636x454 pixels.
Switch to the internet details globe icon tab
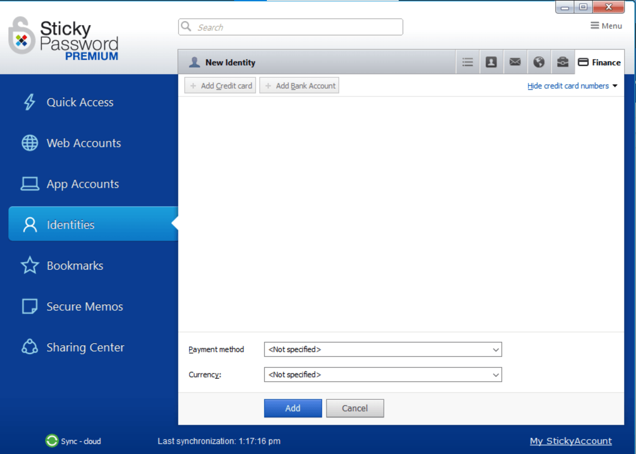coord(539,62)
